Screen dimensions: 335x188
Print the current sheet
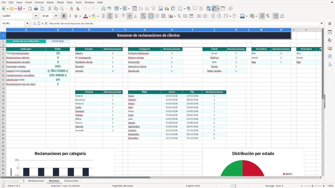pos(36,9)
